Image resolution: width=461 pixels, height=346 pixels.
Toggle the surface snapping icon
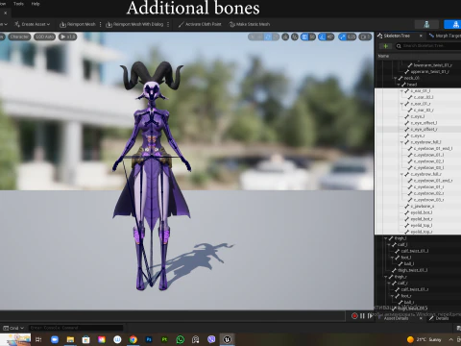tap(294, 37)
